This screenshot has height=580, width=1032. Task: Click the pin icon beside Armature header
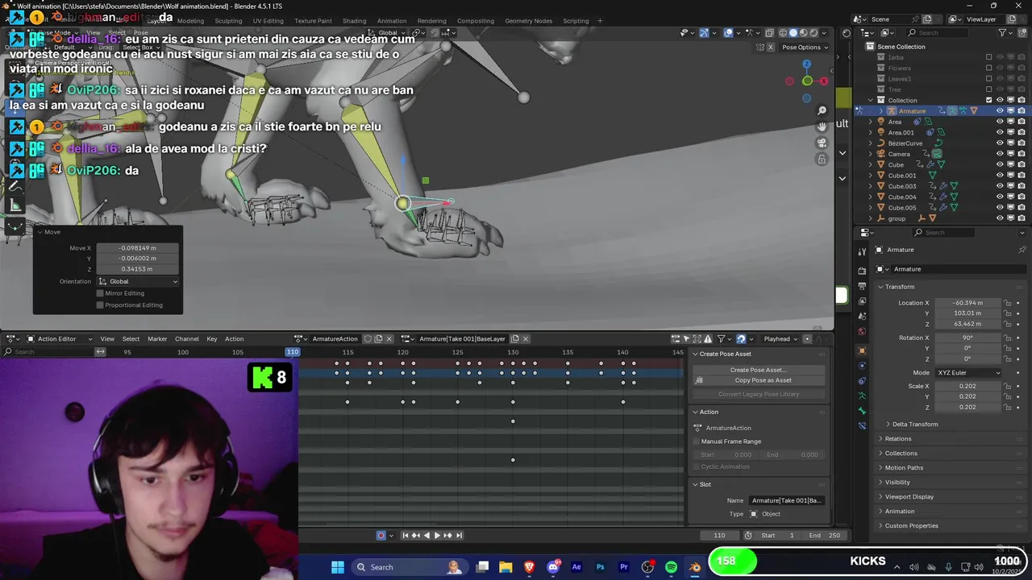pyautogui.click(x=1022, y=250)
